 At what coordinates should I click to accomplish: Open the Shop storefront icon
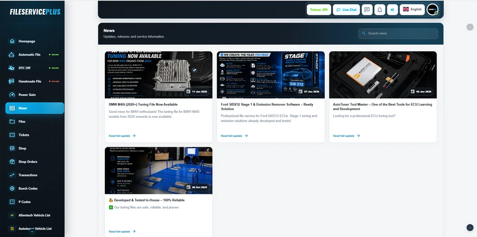coord(12,148)
